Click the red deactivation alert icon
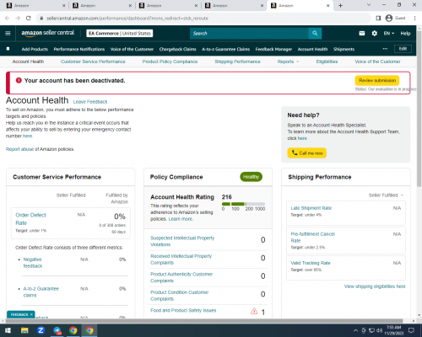The height and width of the screenshot is (337, 422). [x=19, y=80]
